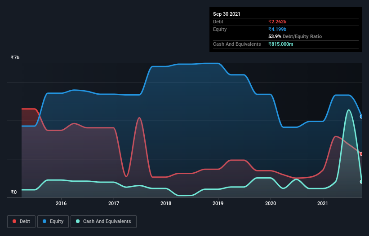Click the blue Equity legend dot

tap(44, 221)
